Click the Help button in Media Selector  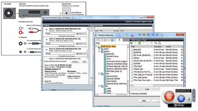[144, 101]
